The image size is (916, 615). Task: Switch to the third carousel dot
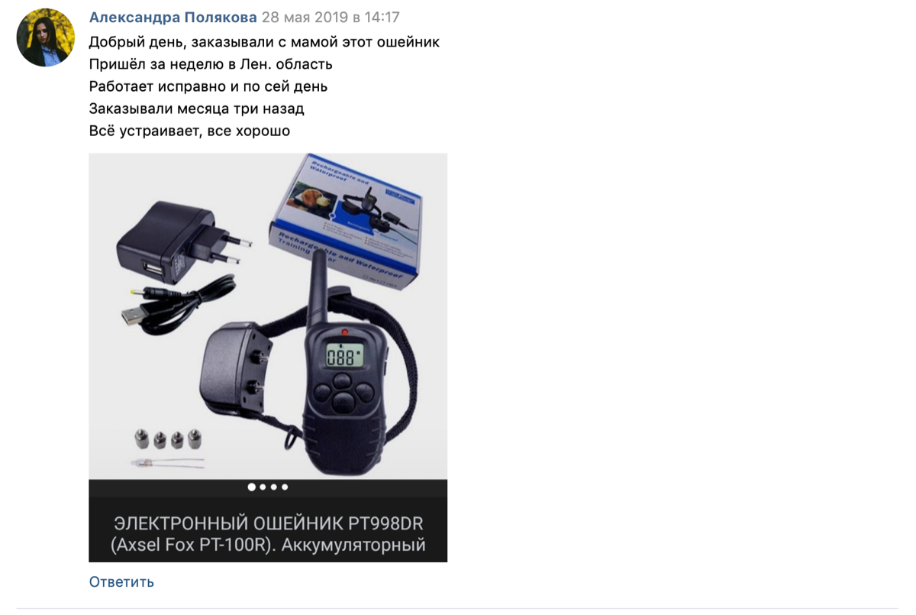pyautogui.click(x=274, y=487)
